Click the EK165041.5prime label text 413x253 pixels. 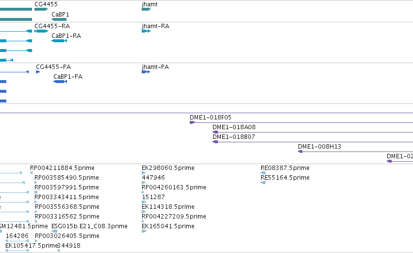(168, 226)
